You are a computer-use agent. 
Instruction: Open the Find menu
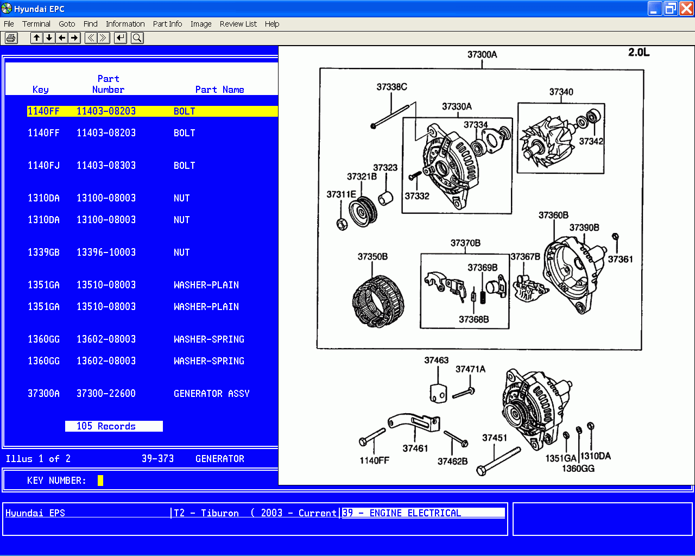(91, 24)
